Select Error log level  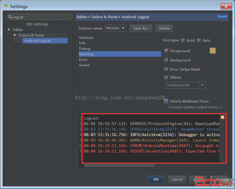tap(120, 60)
